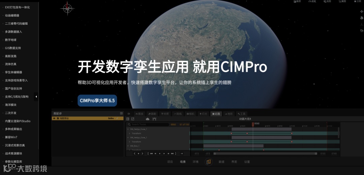The width and height of the screenshot is (364, 175).
Task: Open the 界面 section in bottom bar
Action: (234, 162)
